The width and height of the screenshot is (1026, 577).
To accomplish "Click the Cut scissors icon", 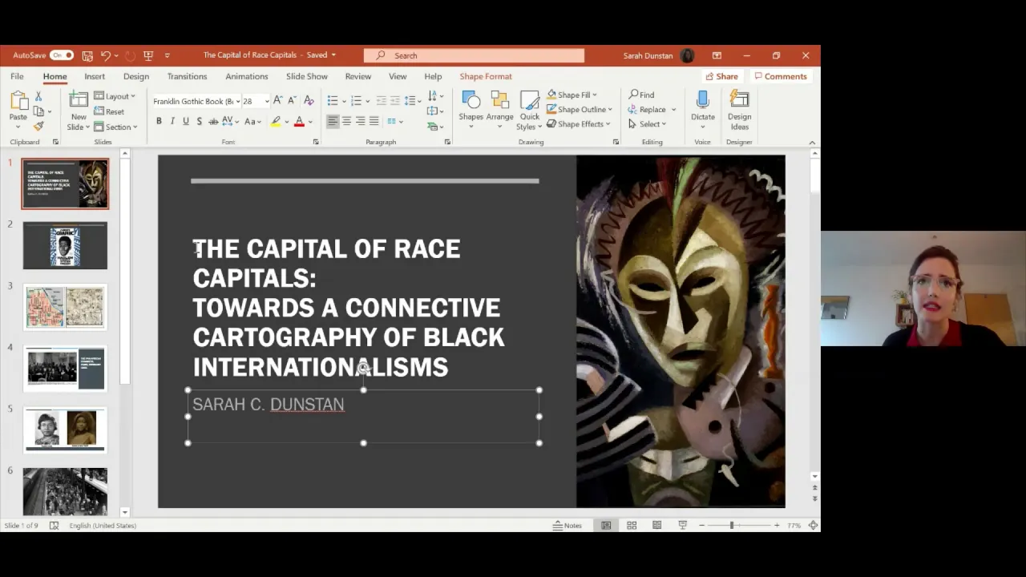I will point(38,96).
